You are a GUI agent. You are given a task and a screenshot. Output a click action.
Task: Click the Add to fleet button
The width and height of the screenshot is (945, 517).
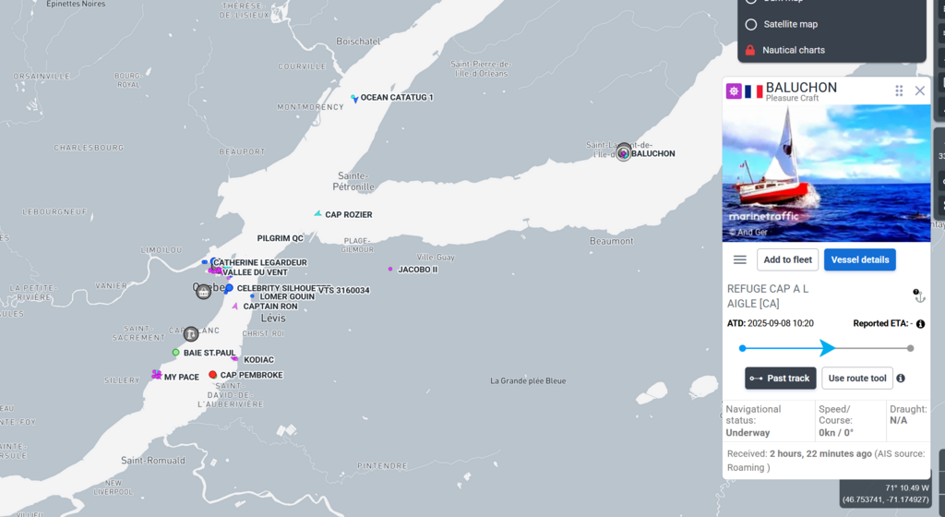click(x=787, y=259)
